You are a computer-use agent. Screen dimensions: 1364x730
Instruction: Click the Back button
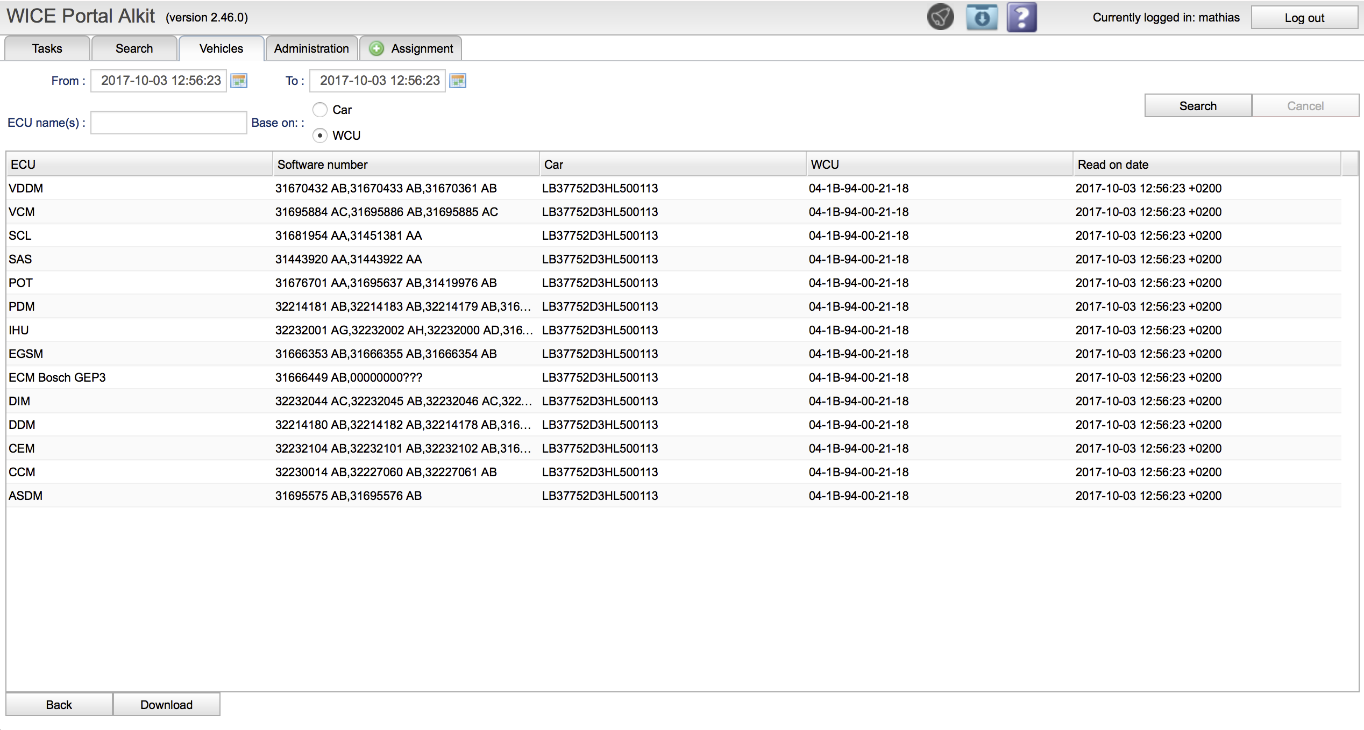click(x=59, y=705)
